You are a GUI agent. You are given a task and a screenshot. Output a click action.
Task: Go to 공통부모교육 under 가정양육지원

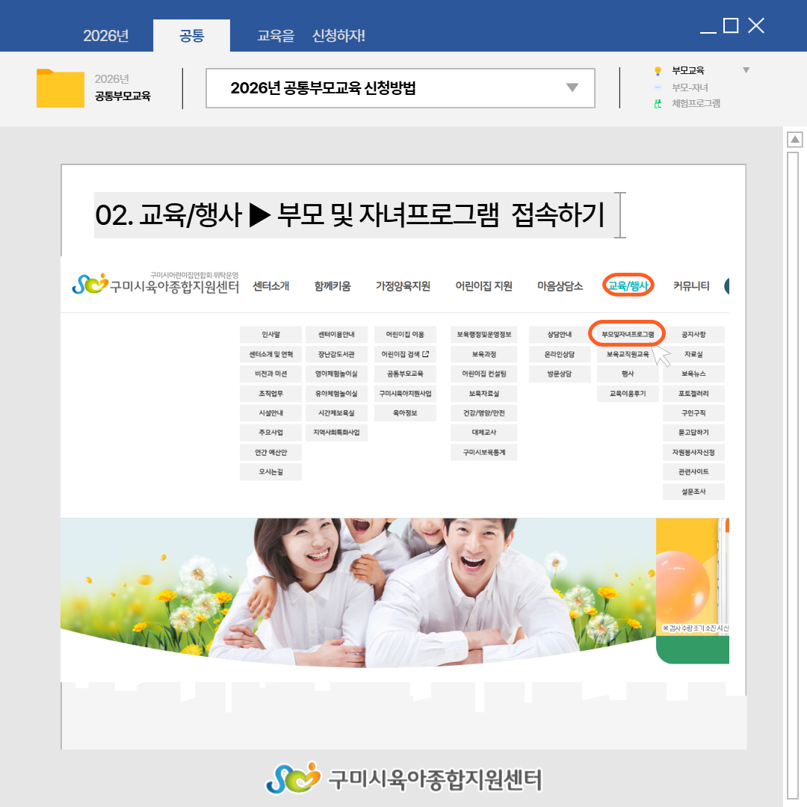click(x=405, y=374)
